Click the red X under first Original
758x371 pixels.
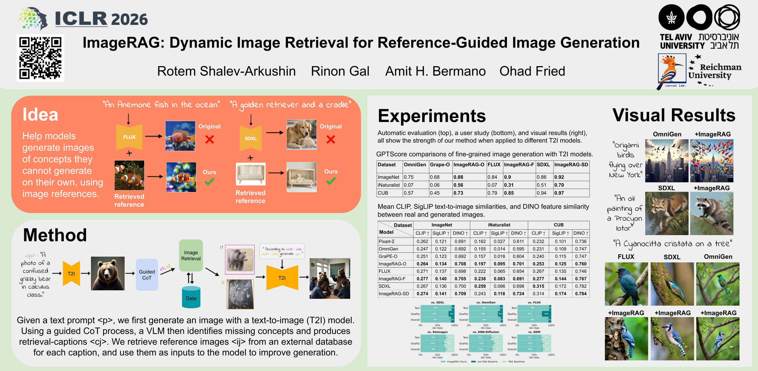[x=210, y=139]
